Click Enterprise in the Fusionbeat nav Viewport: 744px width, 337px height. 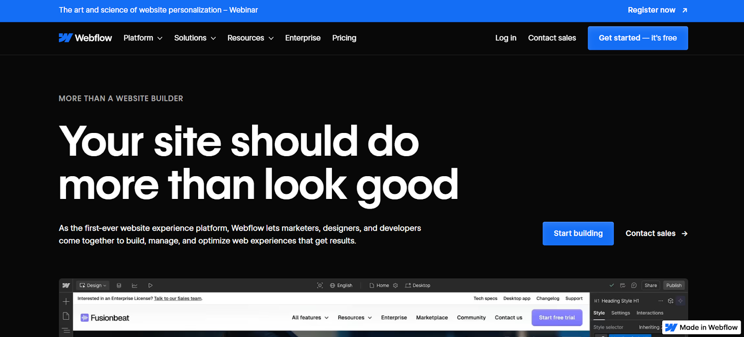pos(394,317)
